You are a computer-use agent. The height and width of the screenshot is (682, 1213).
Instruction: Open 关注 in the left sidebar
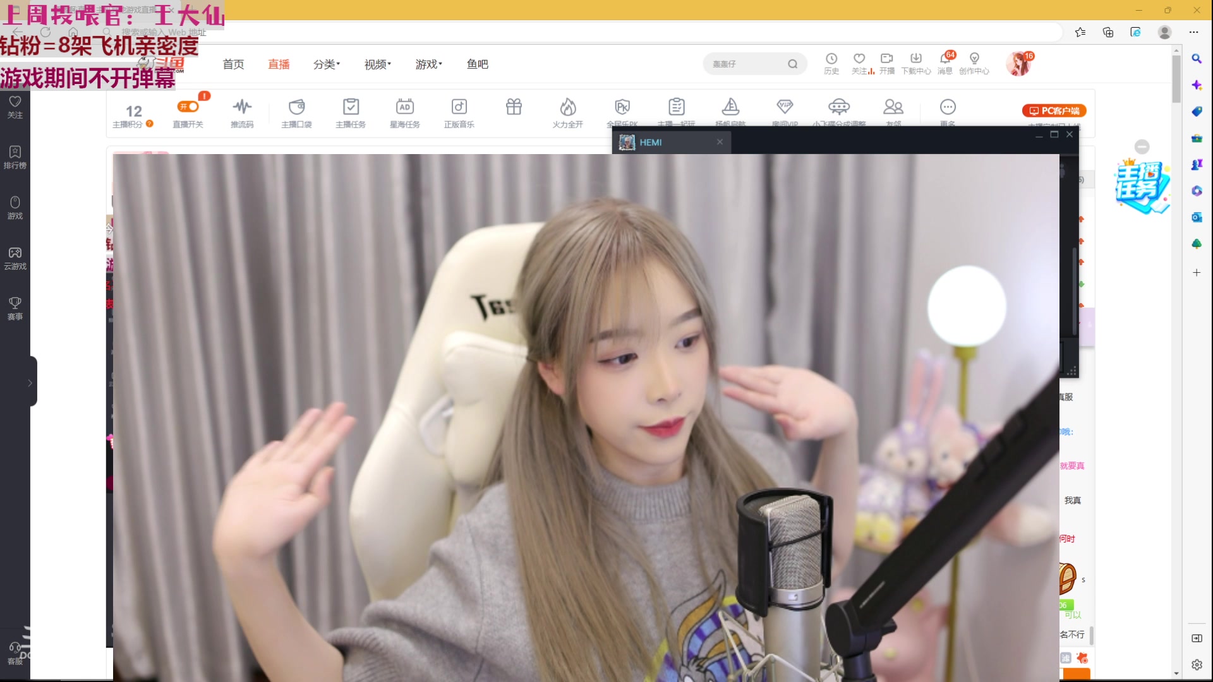coord(15,107)
